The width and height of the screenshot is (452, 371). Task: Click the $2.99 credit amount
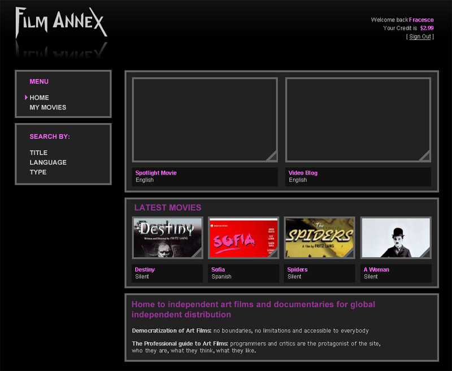click(427, 28)
